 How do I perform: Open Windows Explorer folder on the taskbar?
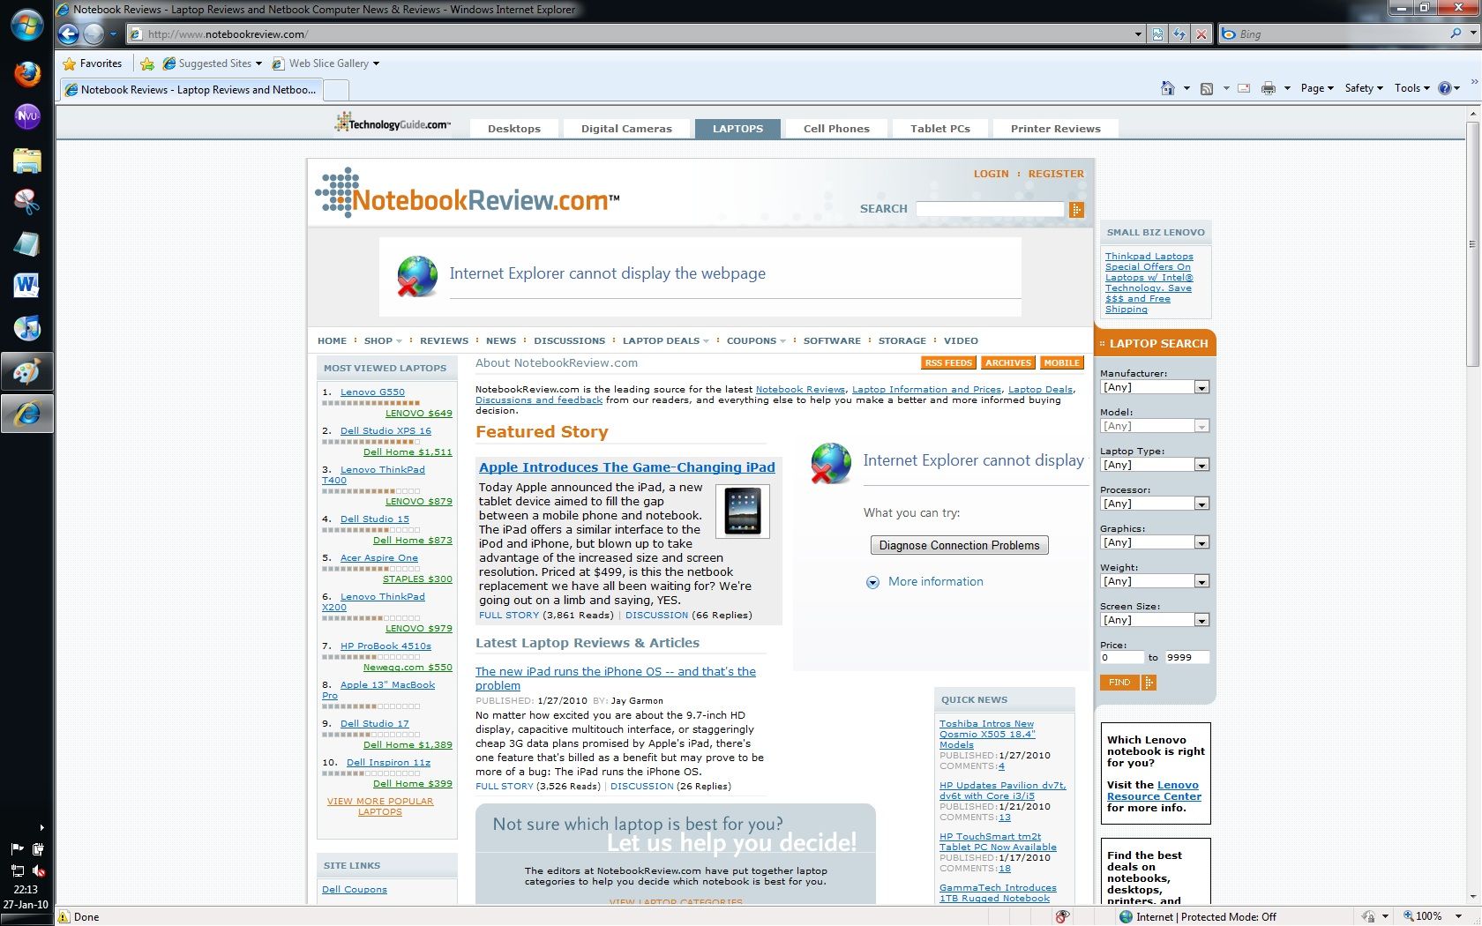click(x=26, y=160)
